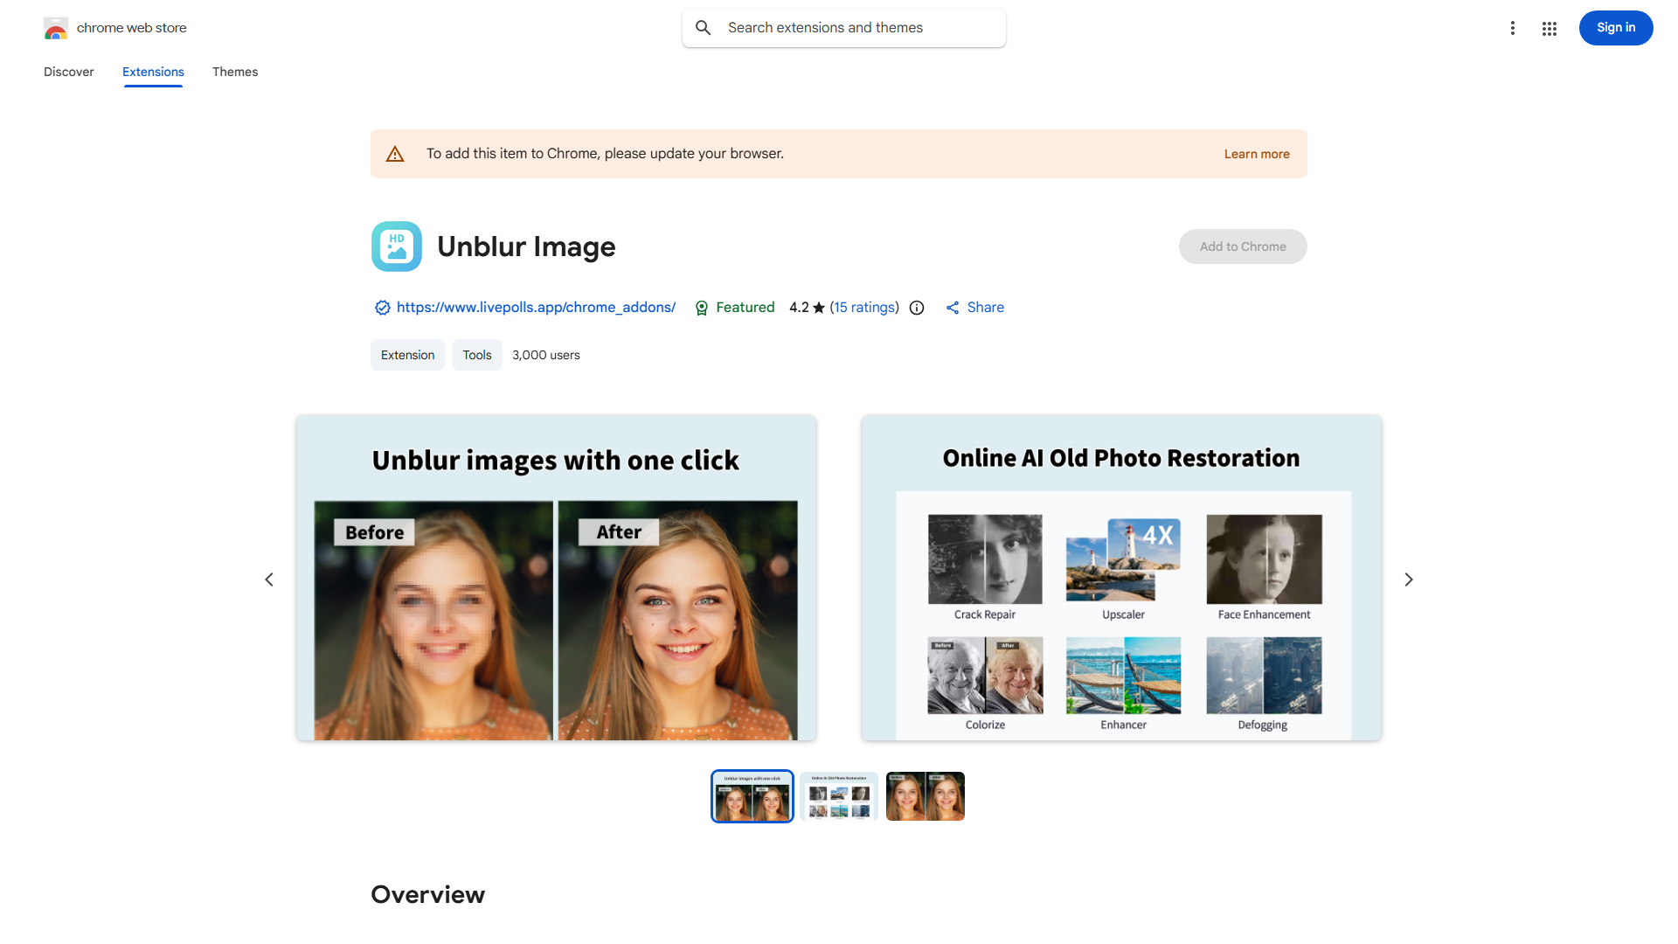Viewport: 1678px width, 944px height.
Task: Open the search magnifier icon
Action: (x=704, y=27)
